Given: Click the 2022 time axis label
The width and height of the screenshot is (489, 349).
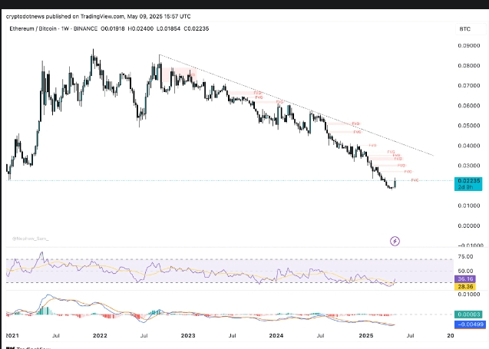Looking at the screenshot, I should (100, 336).
